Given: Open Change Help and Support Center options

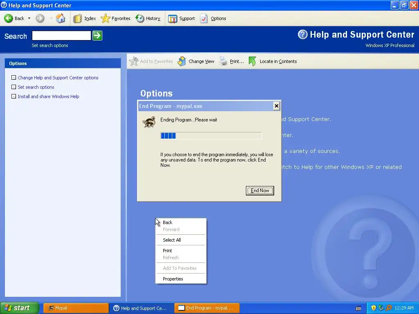Looking at the screenshot, I should click(58, 78).
